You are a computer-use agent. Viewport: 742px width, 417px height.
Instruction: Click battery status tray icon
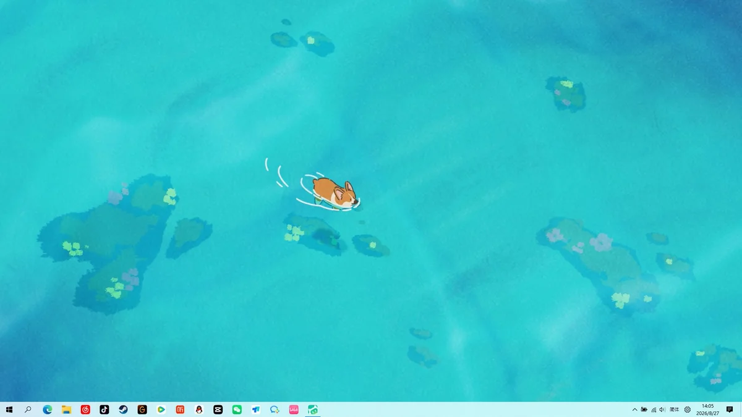click(644, 410)
